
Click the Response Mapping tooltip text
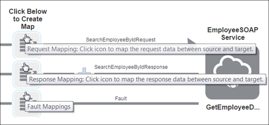pyautogui.click(x=146, y=79)
